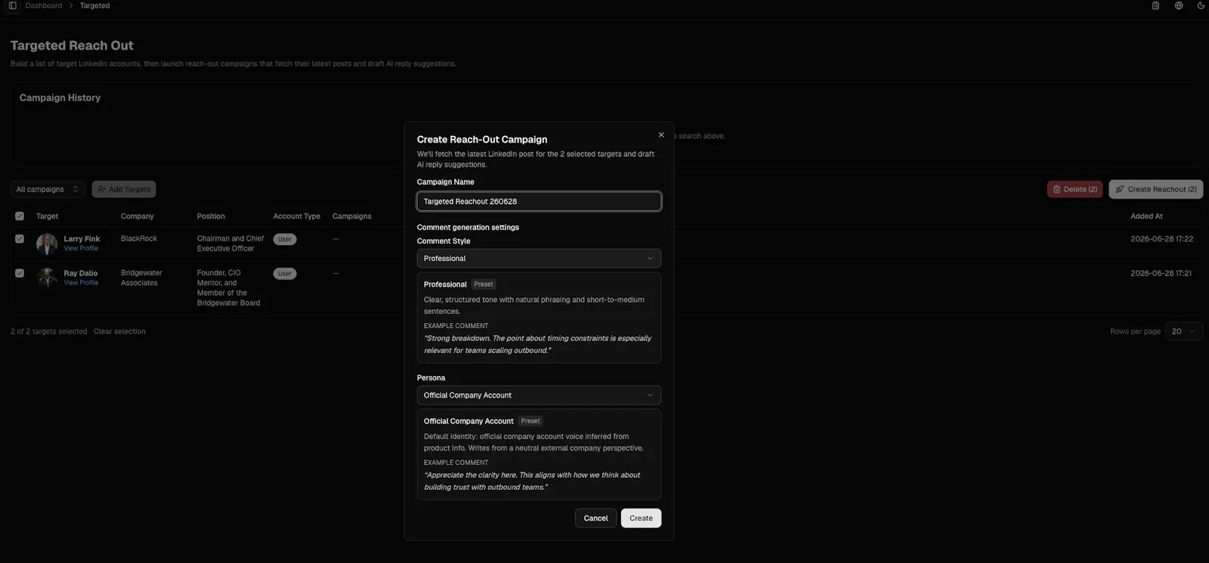The height and width of the screenshot is (563, 1209).
Task: Click the Professional preset description card
Action: (539, 318)
